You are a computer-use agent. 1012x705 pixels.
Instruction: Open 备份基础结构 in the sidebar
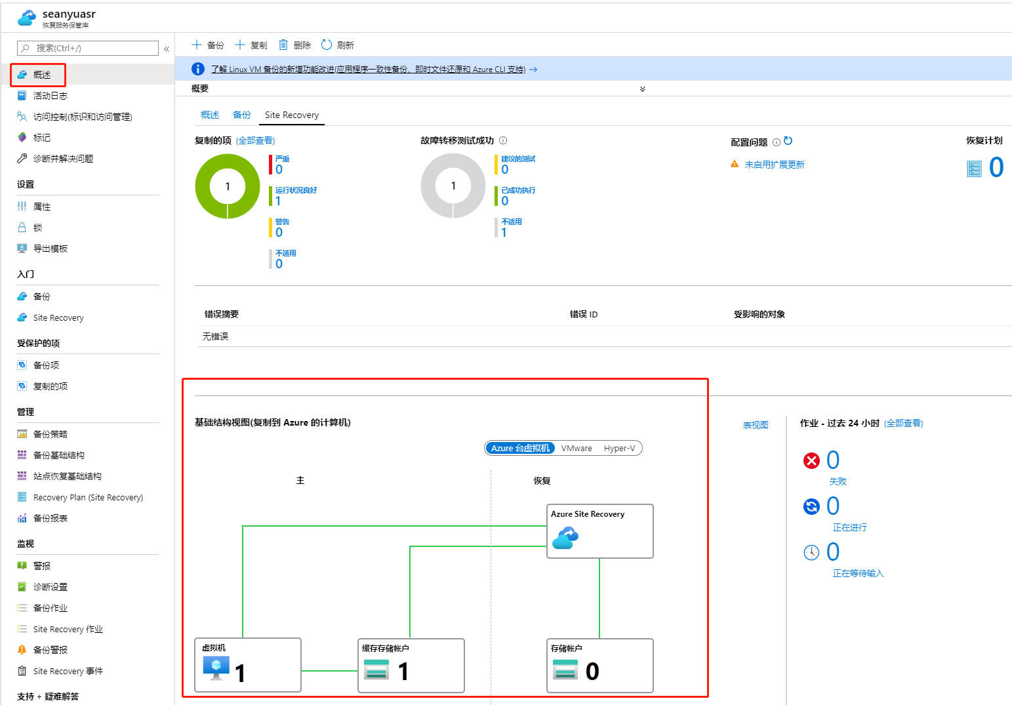pos(58,455)
